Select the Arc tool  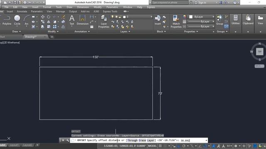pos(27,20)
